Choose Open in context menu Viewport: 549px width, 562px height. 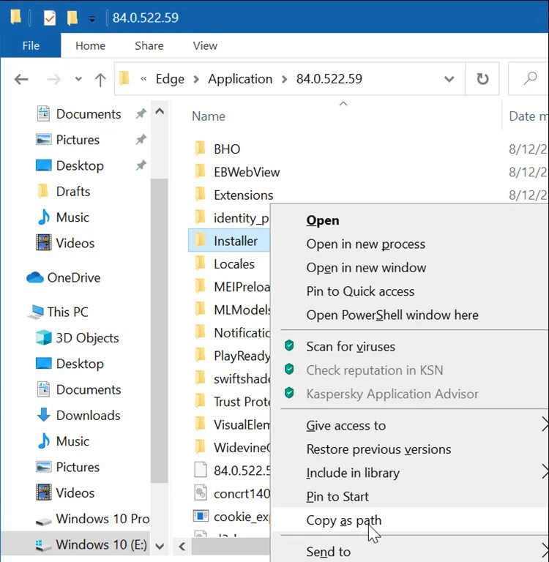click(x=323, y=220)
